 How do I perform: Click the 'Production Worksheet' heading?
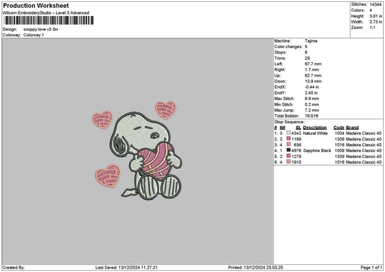(x=36, y=5)
